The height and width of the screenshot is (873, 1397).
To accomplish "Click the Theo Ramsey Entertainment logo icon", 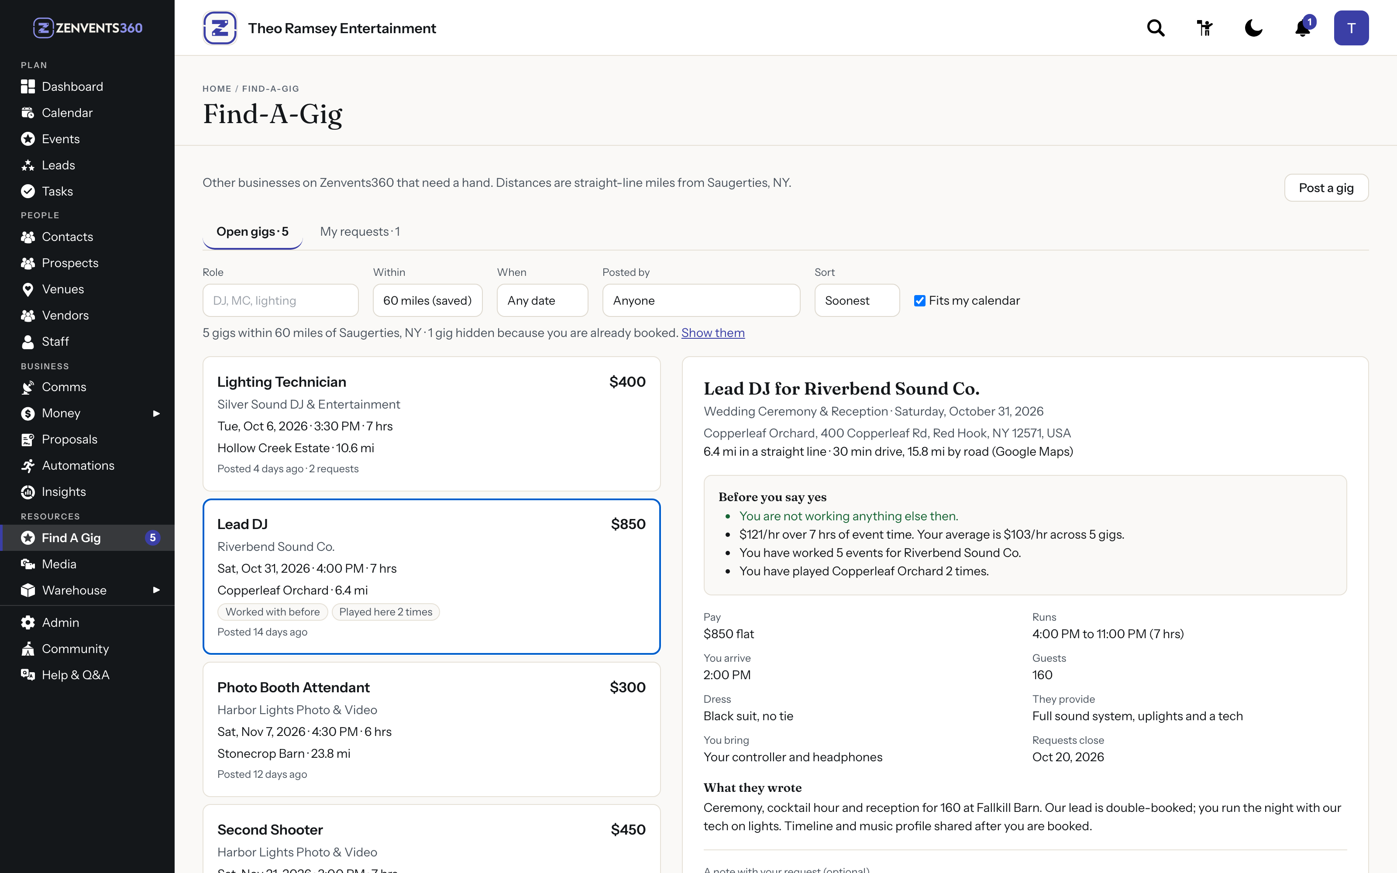I will coord(220,27).
